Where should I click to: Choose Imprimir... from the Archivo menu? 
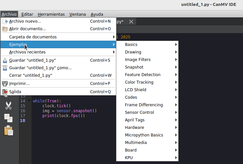pyautogui.click(x=58, y=84)
